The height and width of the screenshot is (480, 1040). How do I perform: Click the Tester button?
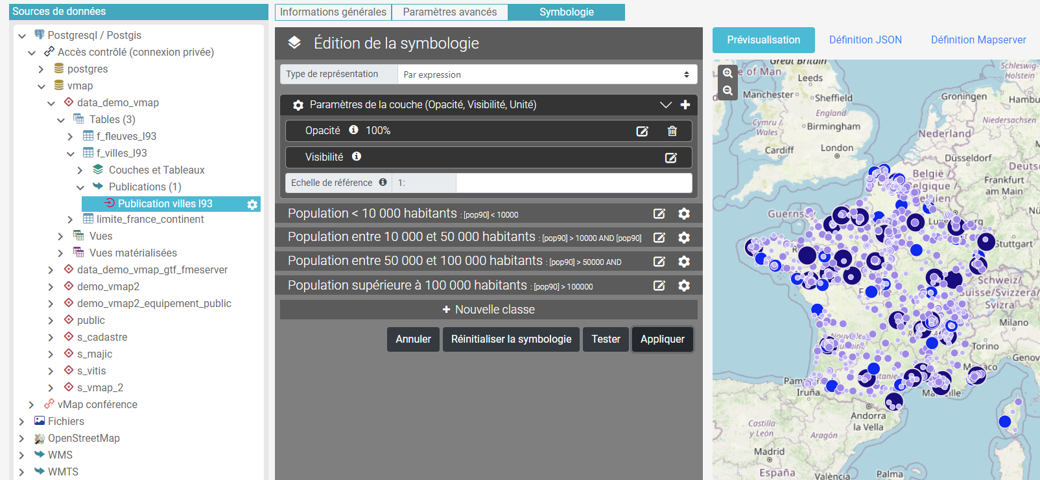[x=606, y=339]
